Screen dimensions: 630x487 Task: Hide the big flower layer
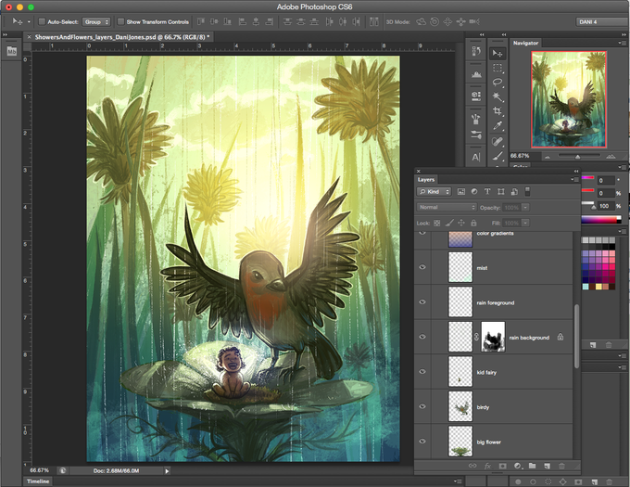coord(422,442)
